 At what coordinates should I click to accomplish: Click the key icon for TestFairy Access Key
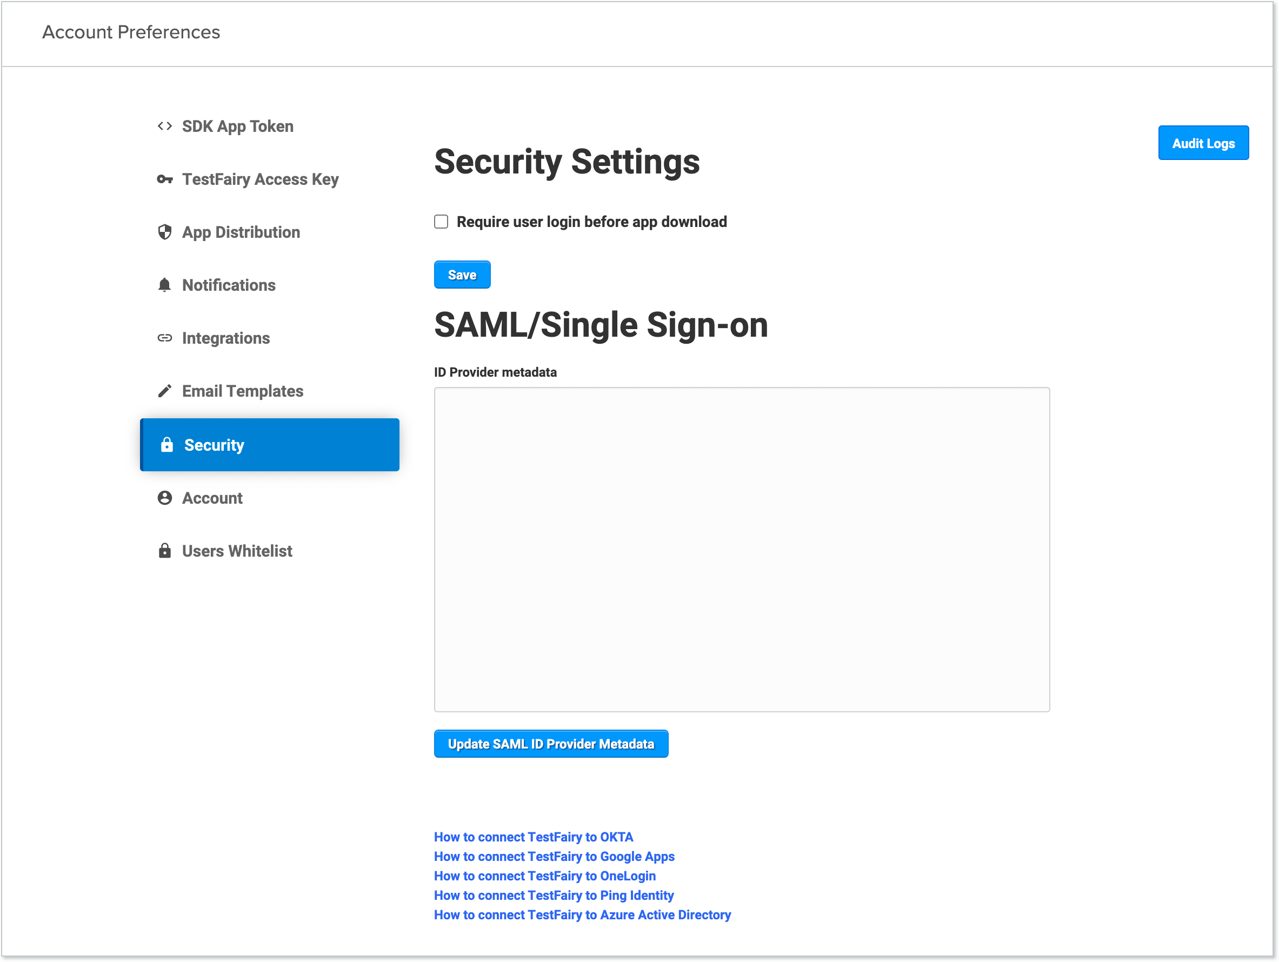point(165,179)
